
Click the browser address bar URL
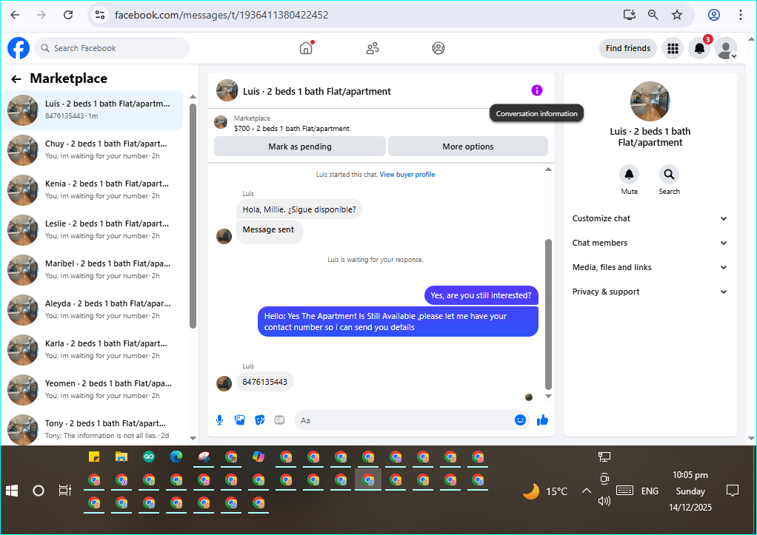221,15
